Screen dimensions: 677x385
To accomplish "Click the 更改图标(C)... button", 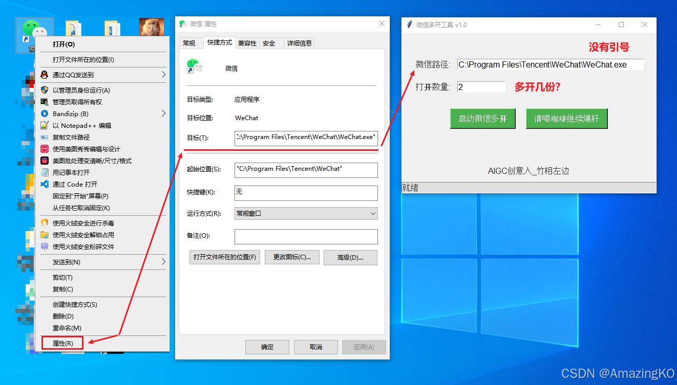I will [292, 257].
